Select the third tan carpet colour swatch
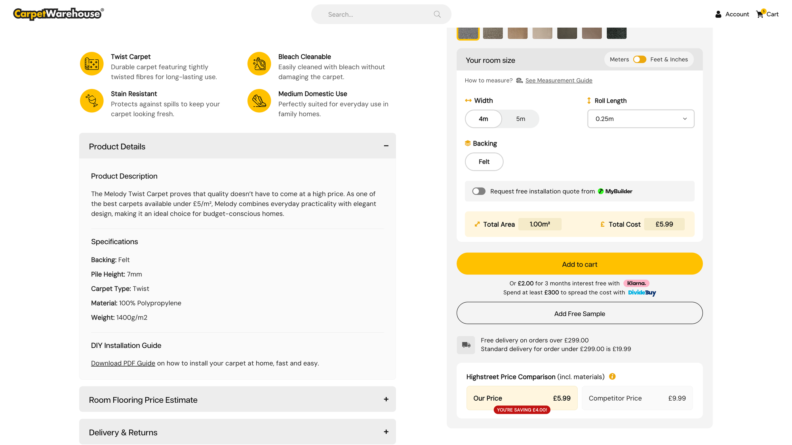The height and width of the screenshot is (445, 792). [518, 33]
